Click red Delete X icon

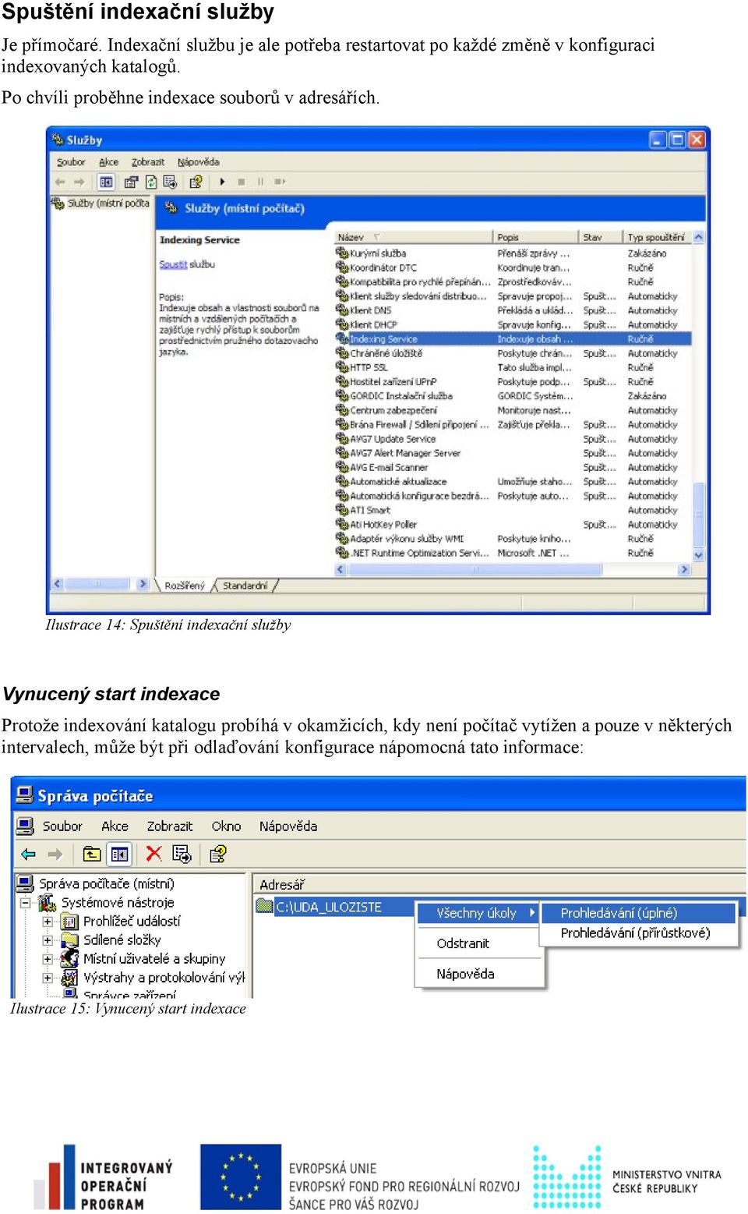point(153,854)
